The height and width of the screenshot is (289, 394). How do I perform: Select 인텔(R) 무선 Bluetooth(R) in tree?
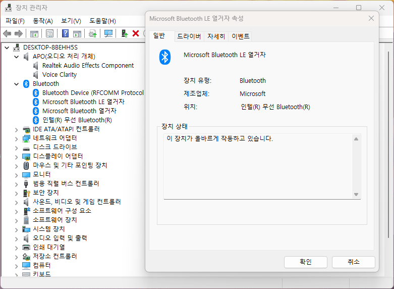point(77,120)
